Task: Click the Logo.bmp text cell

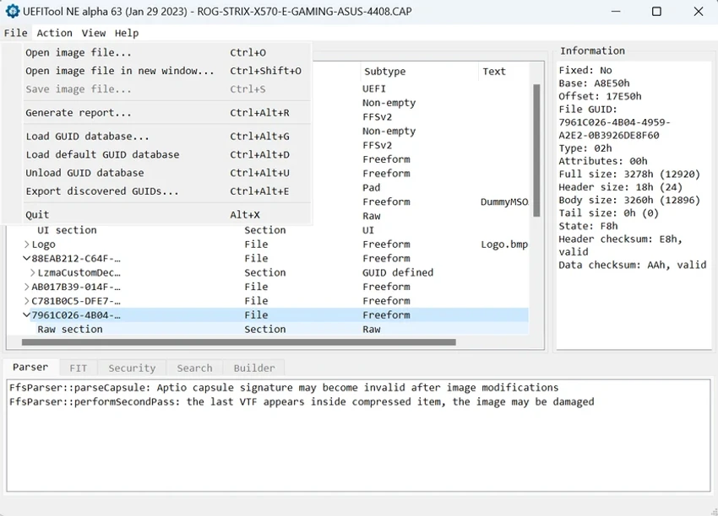Action: [504, 245]
